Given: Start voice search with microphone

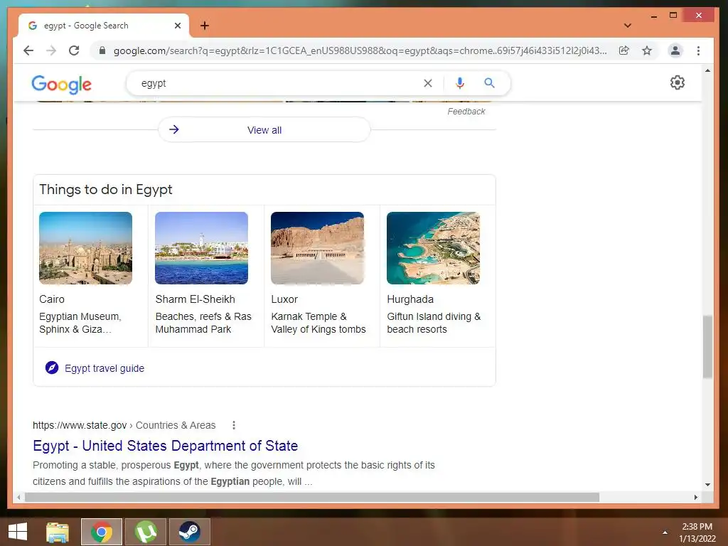Looking at the screenshot, I should click(460, 83).
